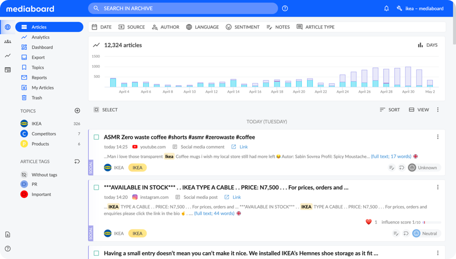Change Unknown sentiment on ASMR article
This screenshot has width=456, height=259.
point(424,167)
